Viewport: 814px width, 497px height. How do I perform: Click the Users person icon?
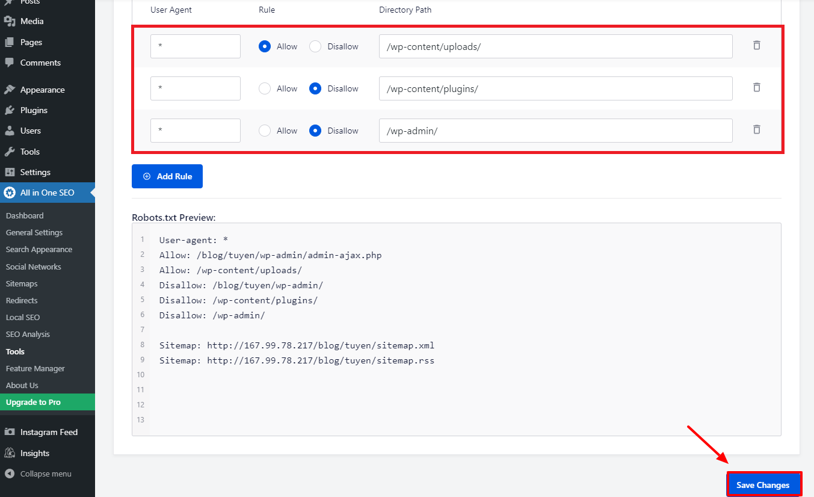coord(10,131)
